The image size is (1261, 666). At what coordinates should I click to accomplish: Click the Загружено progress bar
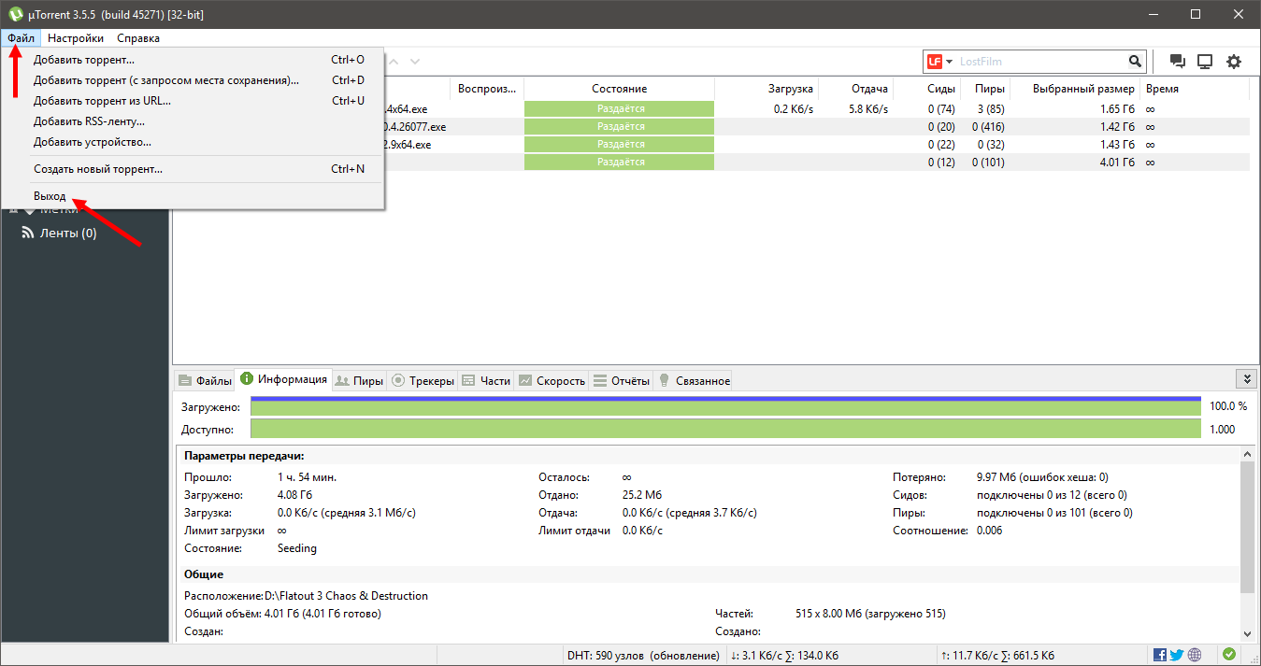(x=725, y=406)
